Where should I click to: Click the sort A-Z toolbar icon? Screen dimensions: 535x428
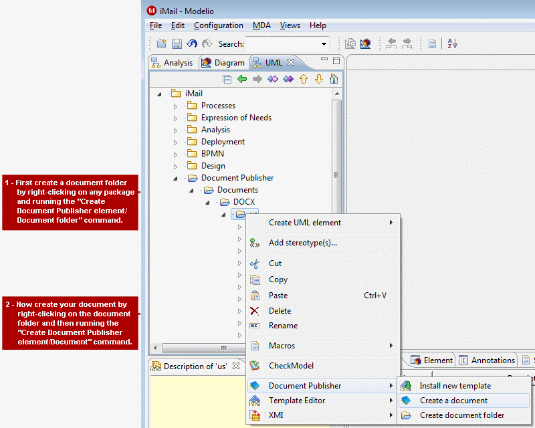452,43
